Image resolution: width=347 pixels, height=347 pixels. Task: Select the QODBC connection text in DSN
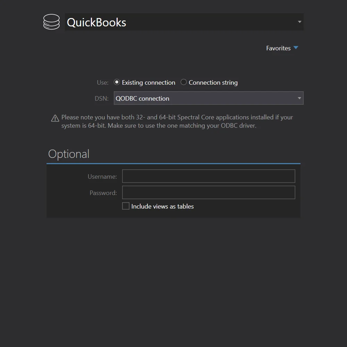tap(142, 98)
